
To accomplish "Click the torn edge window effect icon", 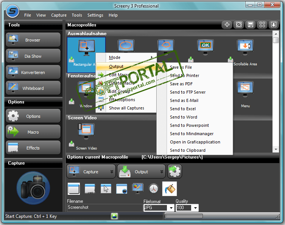I will [x=90, y=188].
